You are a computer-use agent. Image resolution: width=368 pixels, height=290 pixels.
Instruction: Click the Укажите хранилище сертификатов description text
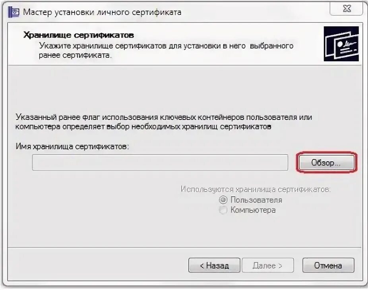coord(166,50)
